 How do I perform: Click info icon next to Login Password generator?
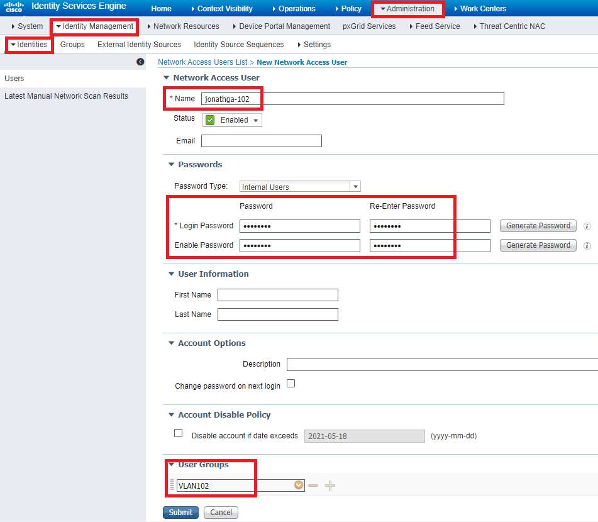[587, 226]
